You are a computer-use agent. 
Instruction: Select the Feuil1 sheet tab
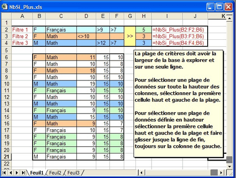pyautogui.click(x=37, y=173)
